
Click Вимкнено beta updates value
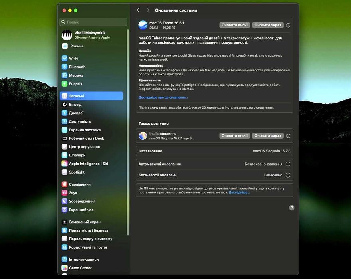point(273,175)
